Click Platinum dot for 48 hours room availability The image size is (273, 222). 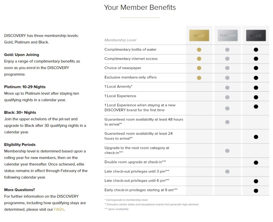[x=227, y=122]
